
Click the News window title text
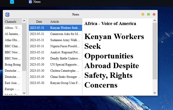pyautogui.click(x=76, y=15)
